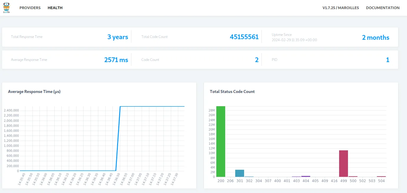Click the 504 x-axis label

tap(381, 181)
